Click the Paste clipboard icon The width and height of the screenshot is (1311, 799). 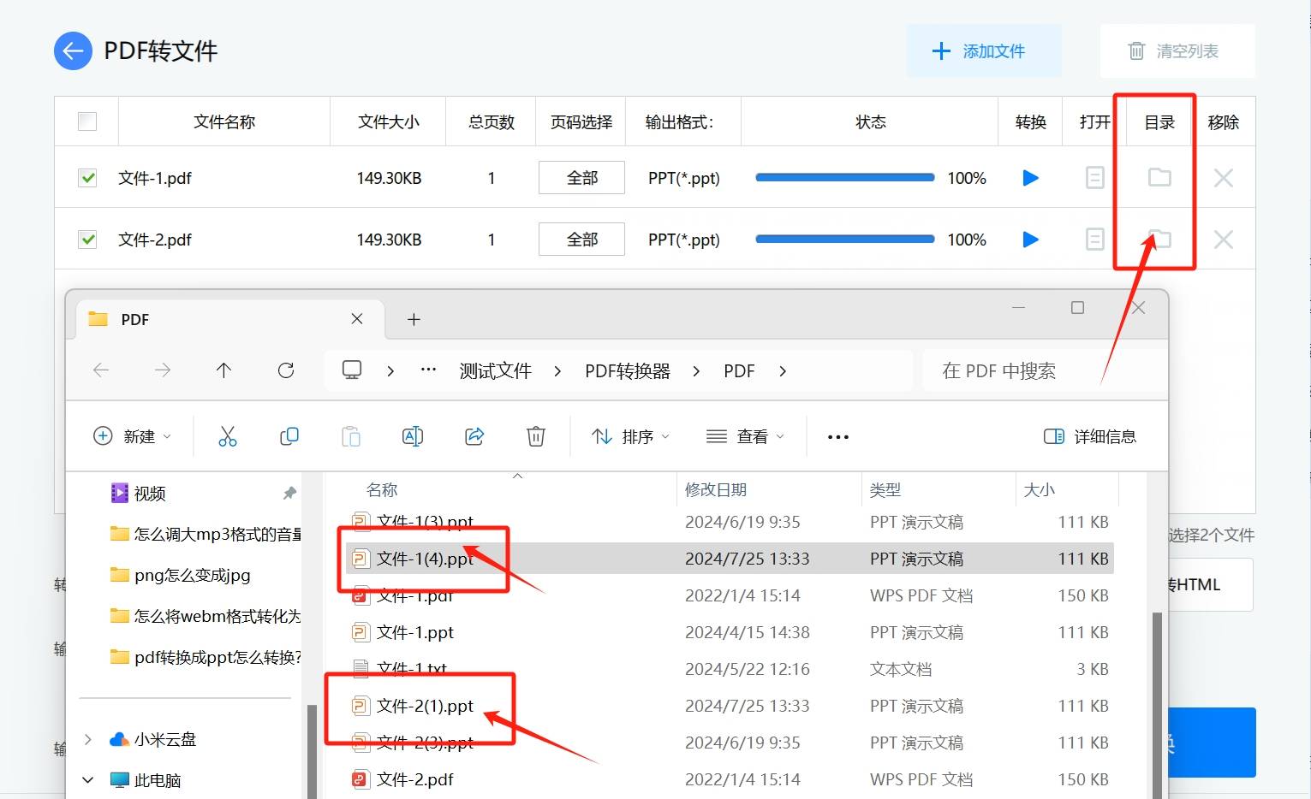tap(351, 436)
